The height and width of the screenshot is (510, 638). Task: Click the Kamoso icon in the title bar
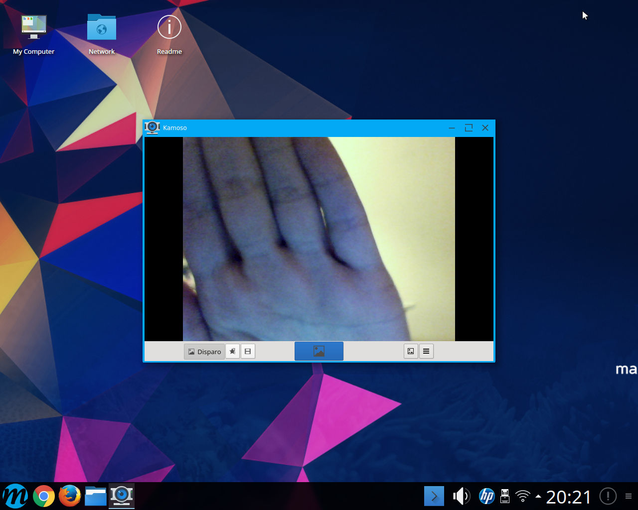153,127
